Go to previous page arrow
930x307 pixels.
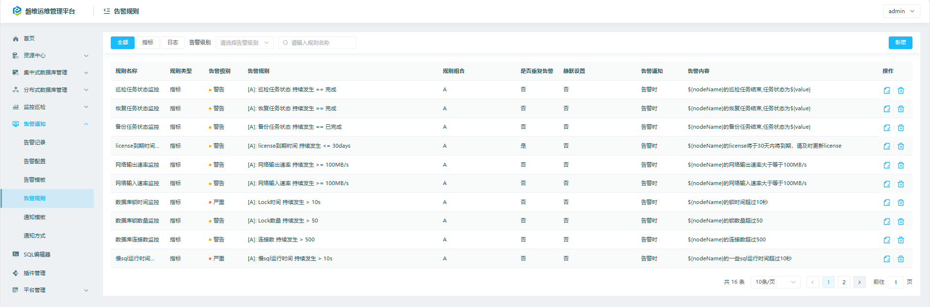[812, 282]
